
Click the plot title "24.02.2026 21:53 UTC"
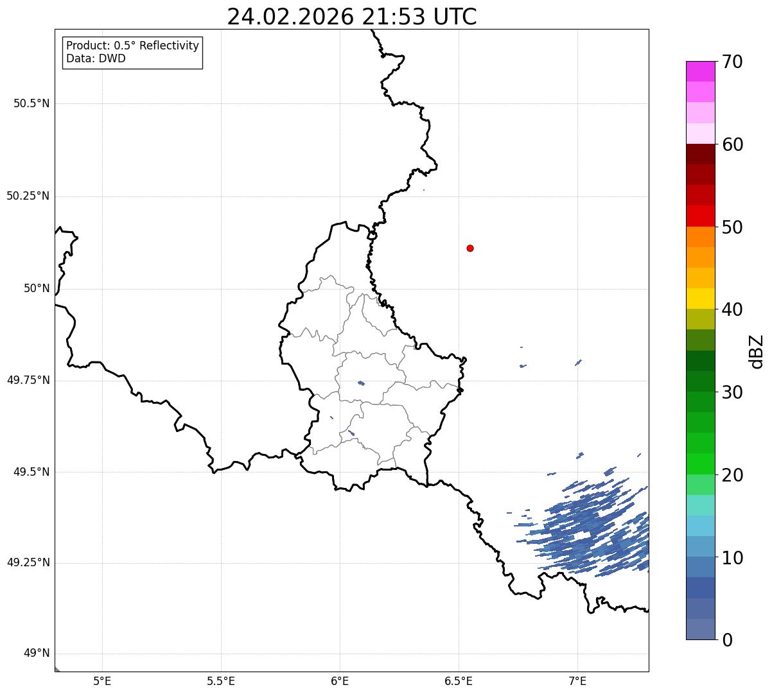pyautogui.click(x=352, y=17)
